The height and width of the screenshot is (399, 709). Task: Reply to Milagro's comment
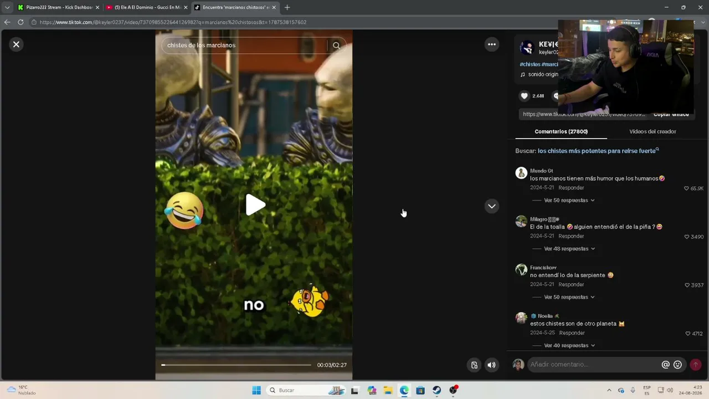point(571,236)
